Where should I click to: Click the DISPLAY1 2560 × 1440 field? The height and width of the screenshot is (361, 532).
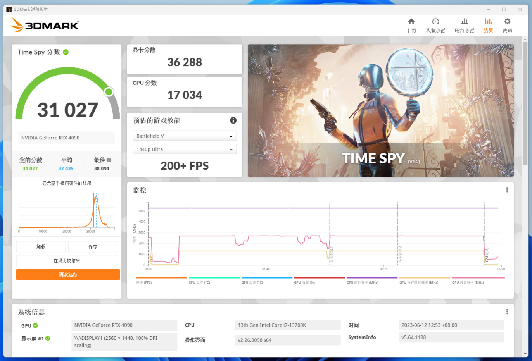124,342
